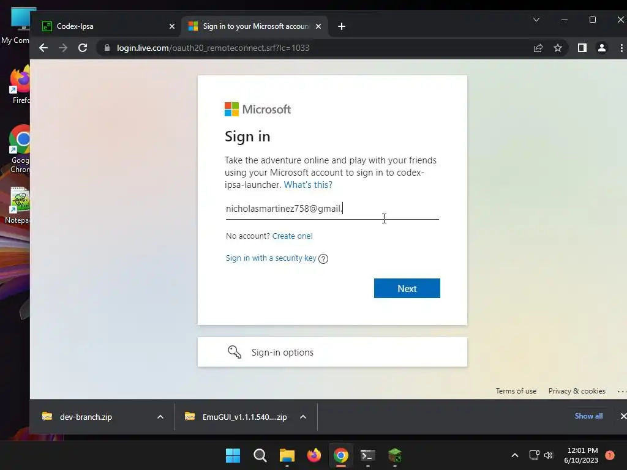Screen dimensions: 627x470
Task: Open the What's this? link
Action: [x=308, y=185]
